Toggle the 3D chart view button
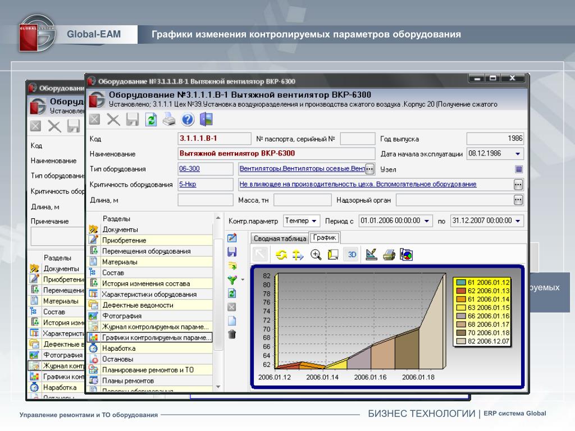Screen dimensions: 575x431 pos(352,255)
